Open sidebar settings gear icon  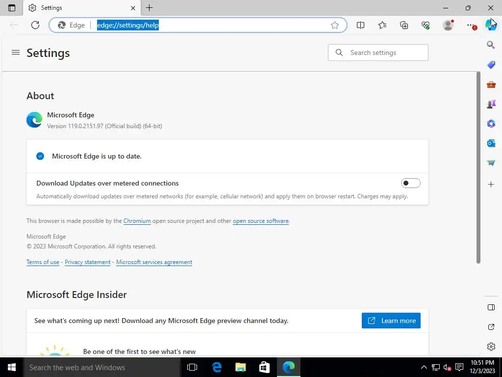click(x=491, y=347)
